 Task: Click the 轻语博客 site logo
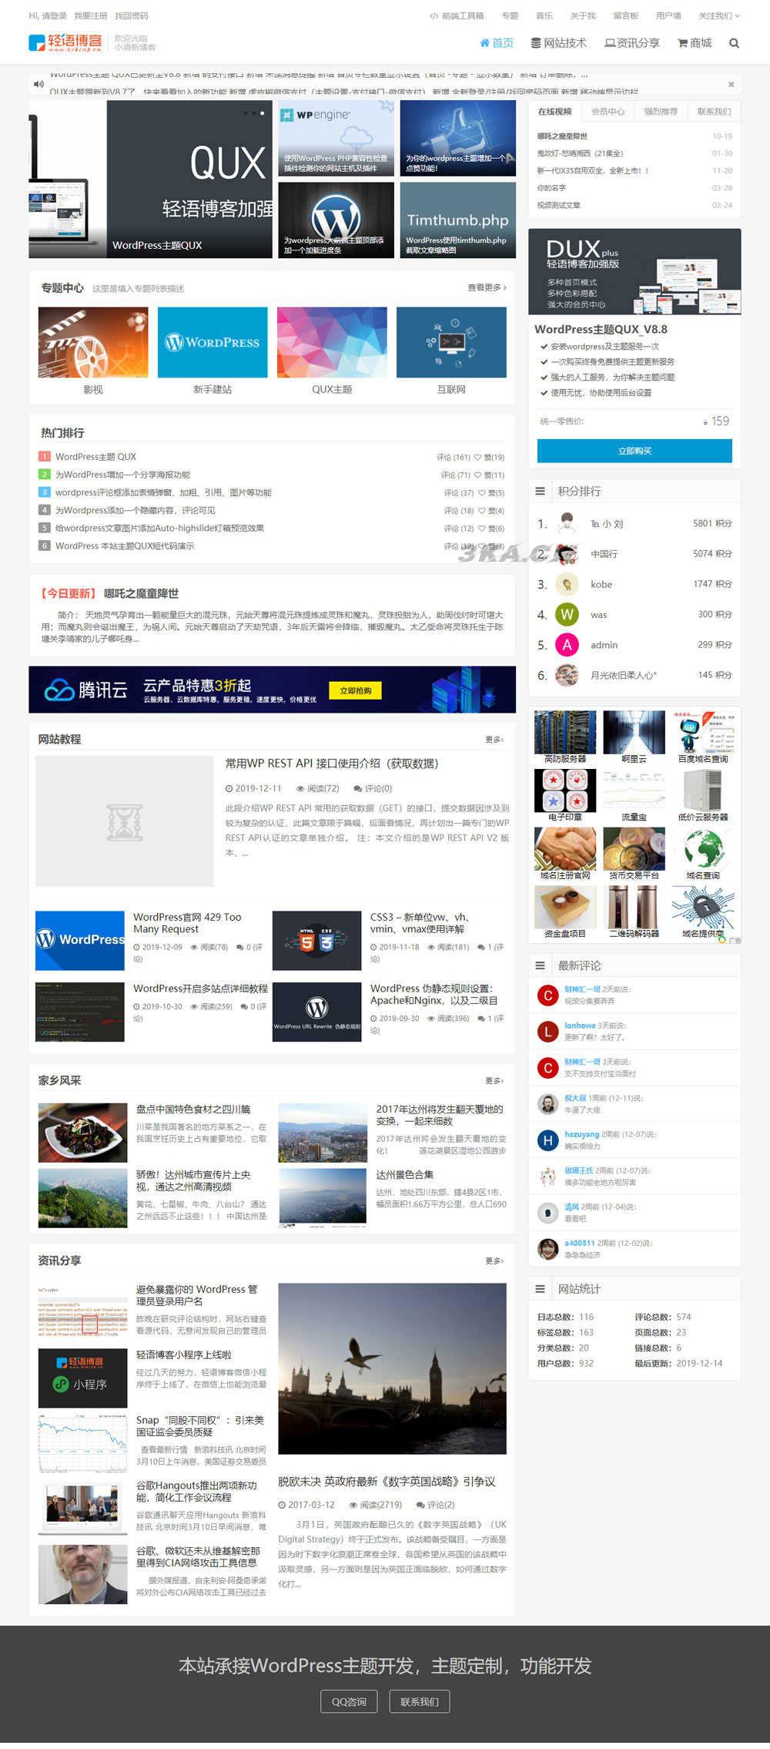point(65,42)
